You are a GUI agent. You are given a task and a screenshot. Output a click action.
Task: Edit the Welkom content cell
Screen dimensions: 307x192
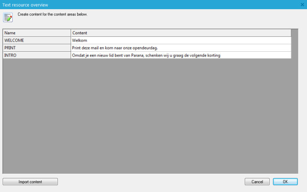click(x=181, y=40)
